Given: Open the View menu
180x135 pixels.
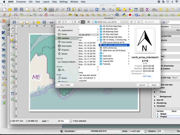Looking at the screenshot, I should [x=37, y=2].
